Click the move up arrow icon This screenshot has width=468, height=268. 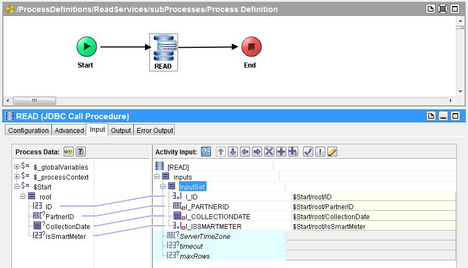click(x=221, y=152)
